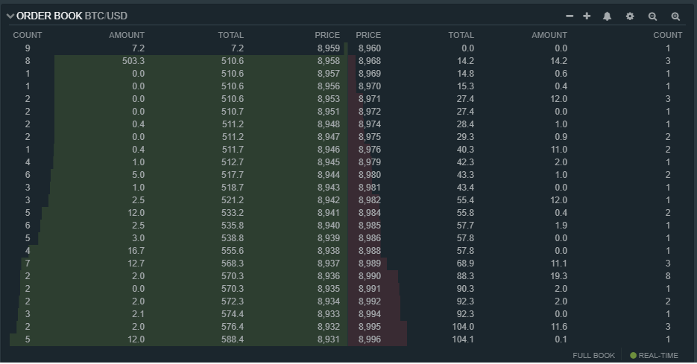Open the Full Book link
The width and height of the screenshot is (697, 364).
point(593,355)
